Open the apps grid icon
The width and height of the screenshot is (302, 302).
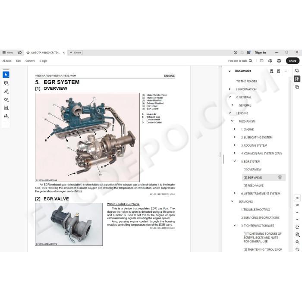[x=249, y=52]
